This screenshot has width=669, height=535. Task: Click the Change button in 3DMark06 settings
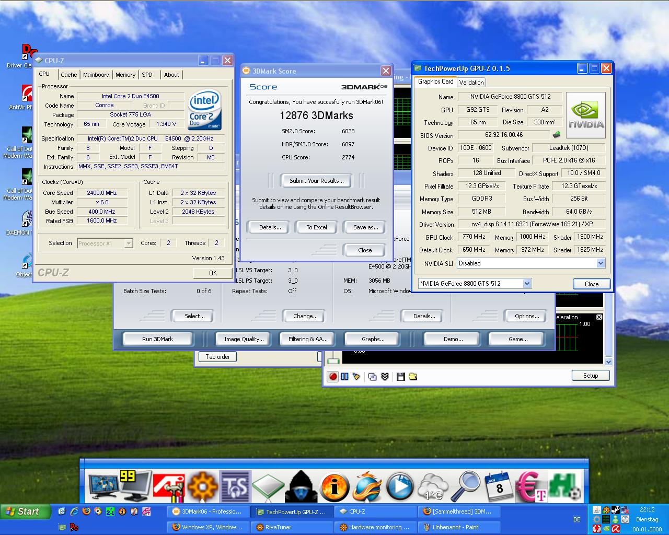(x=305, y=316)
